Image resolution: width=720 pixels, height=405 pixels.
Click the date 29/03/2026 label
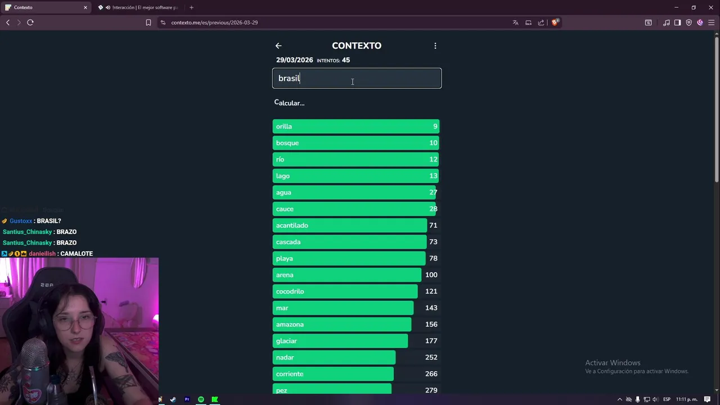294,60
